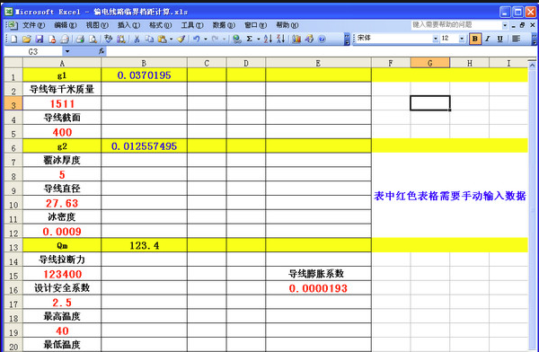The width and height of the screenshot is (539, 352).
Task: Click the Permission icon in the toolbar
Action: 52,39
